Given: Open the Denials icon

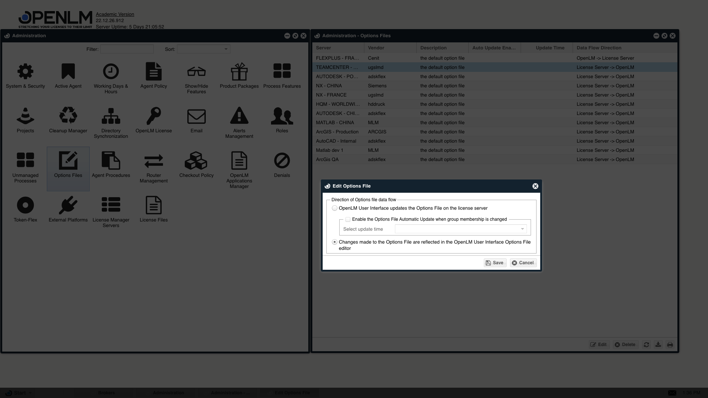Looking at the screenshot, I should click(282, 161).
